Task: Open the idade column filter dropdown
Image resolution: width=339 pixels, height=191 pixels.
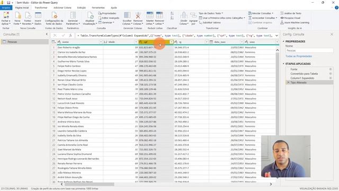Action: pos(136,42)
